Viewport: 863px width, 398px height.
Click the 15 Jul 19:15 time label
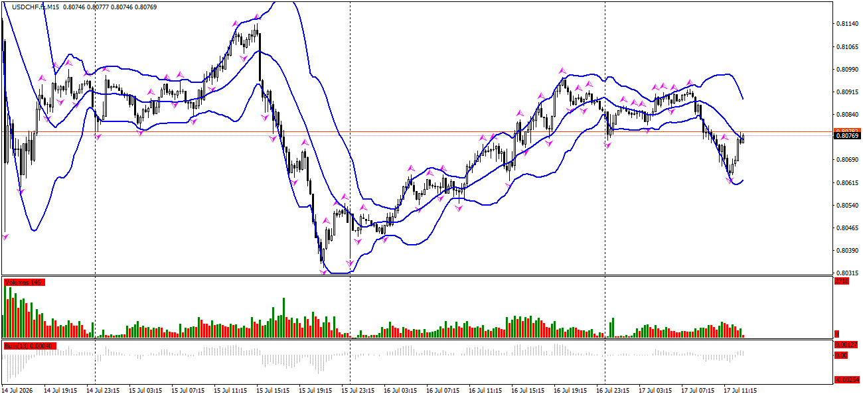[x=314, y=391]
